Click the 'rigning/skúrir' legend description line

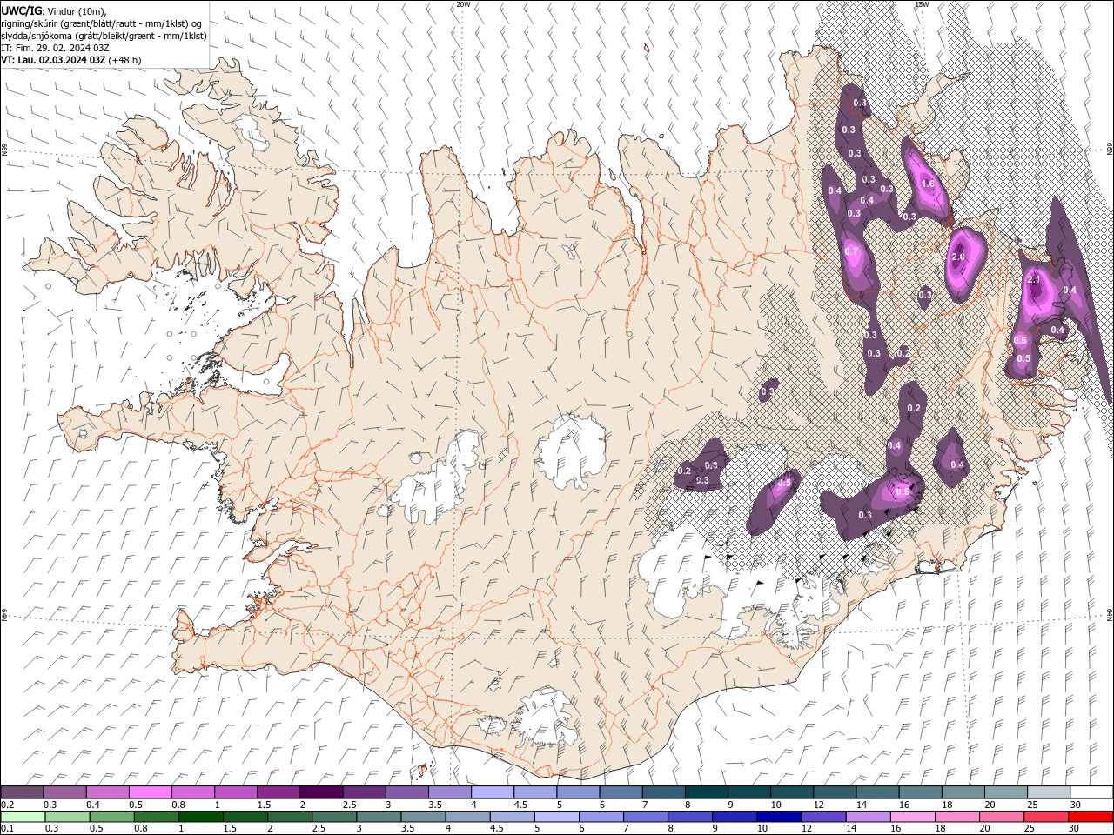(102, 23)
